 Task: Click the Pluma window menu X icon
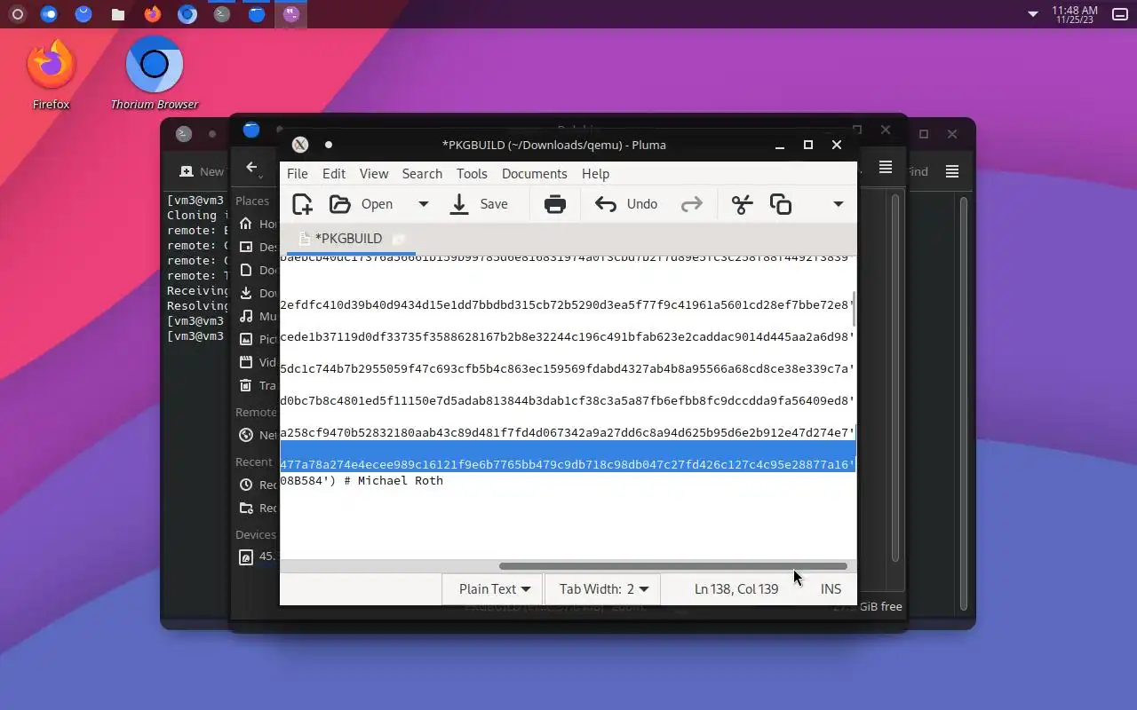(x=300, y=145)
